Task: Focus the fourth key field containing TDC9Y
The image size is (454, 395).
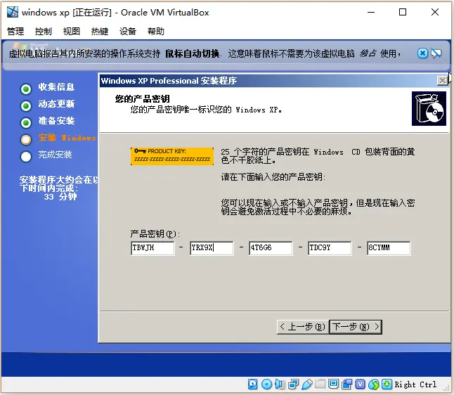Action: [330, 248]
